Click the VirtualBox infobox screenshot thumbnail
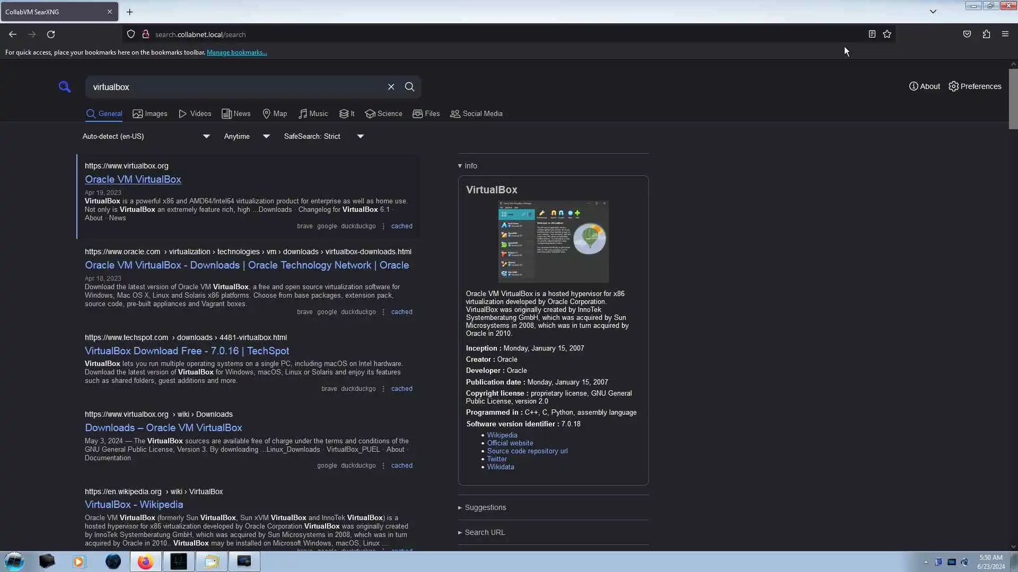The width and height of the screenshot is (1018, 572). tap(553, 242)
